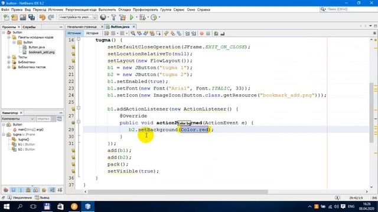Run the project with green play icon

131,17
